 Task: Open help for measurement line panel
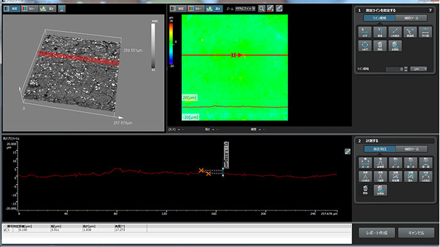click(x=430, y=10)
